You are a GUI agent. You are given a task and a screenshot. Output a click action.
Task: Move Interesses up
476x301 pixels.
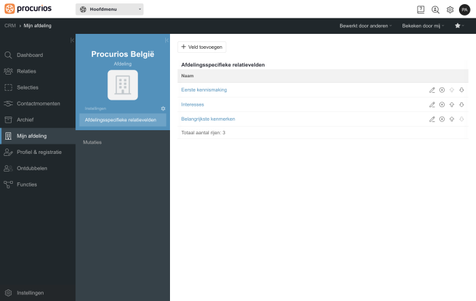point(452,104)
